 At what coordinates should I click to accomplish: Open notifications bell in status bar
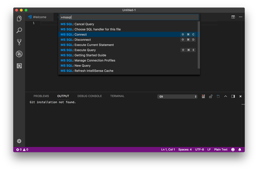(240, 150)
